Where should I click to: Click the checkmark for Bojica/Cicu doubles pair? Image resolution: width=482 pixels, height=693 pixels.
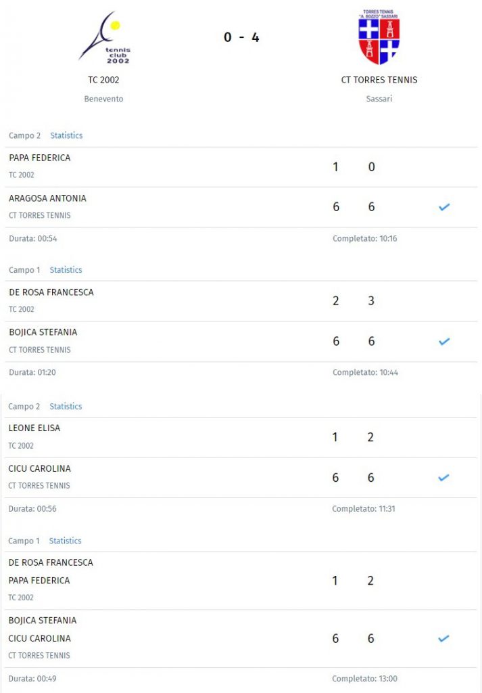(443, 638)
